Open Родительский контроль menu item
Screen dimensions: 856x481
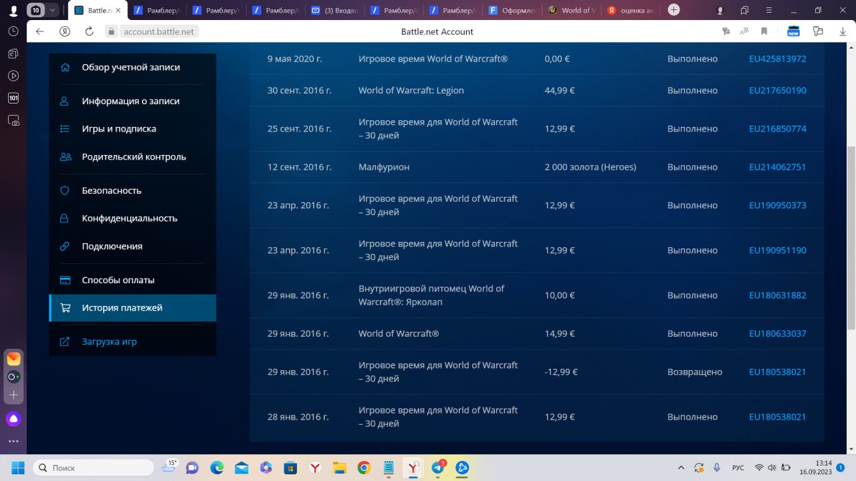tap(132, 157)
